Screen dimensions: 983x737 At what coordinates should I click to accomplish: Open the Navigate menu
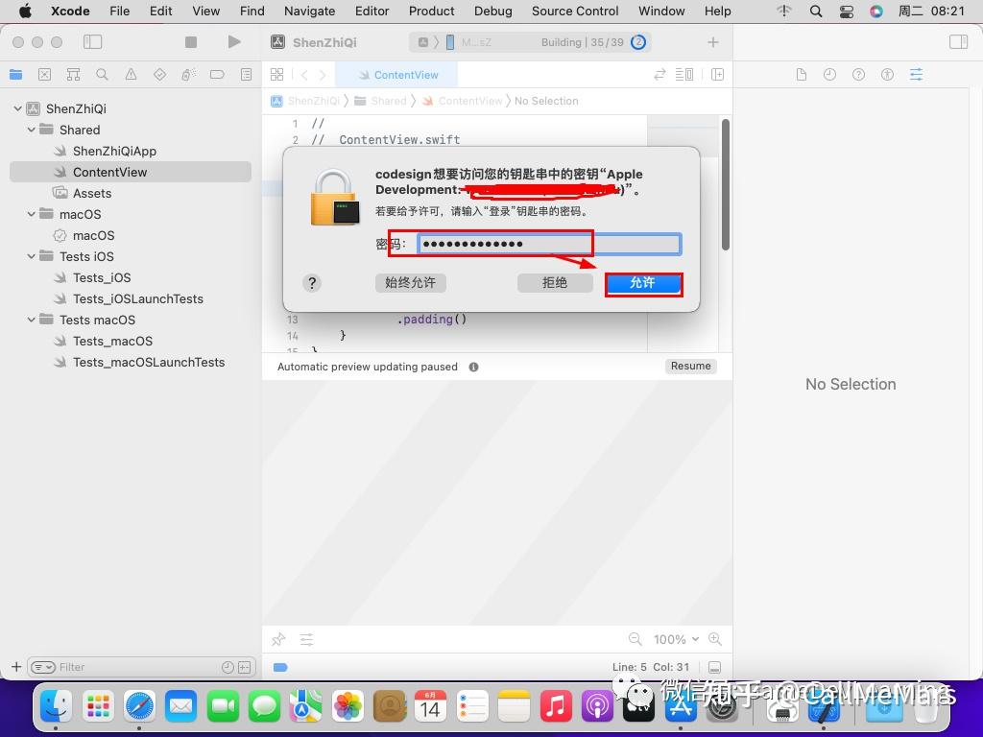click(x=310, y=11)
